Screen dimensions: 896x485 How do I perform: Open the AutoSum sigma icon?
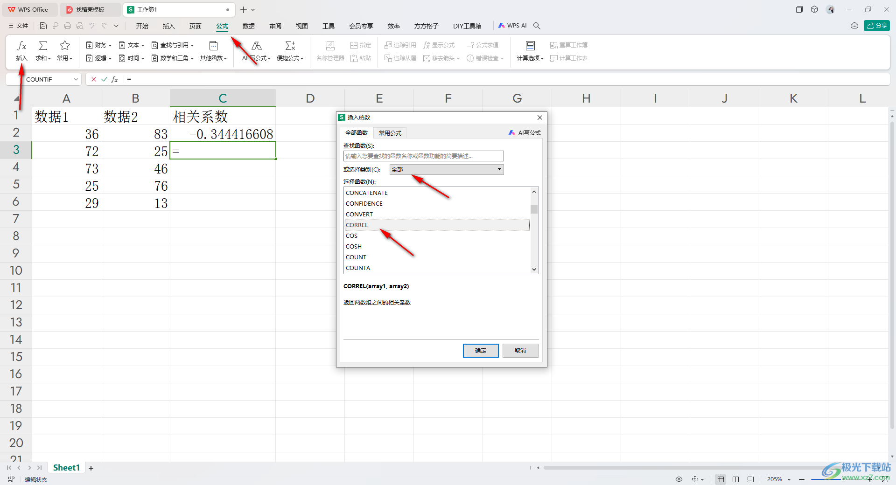(x=43, y=46)
